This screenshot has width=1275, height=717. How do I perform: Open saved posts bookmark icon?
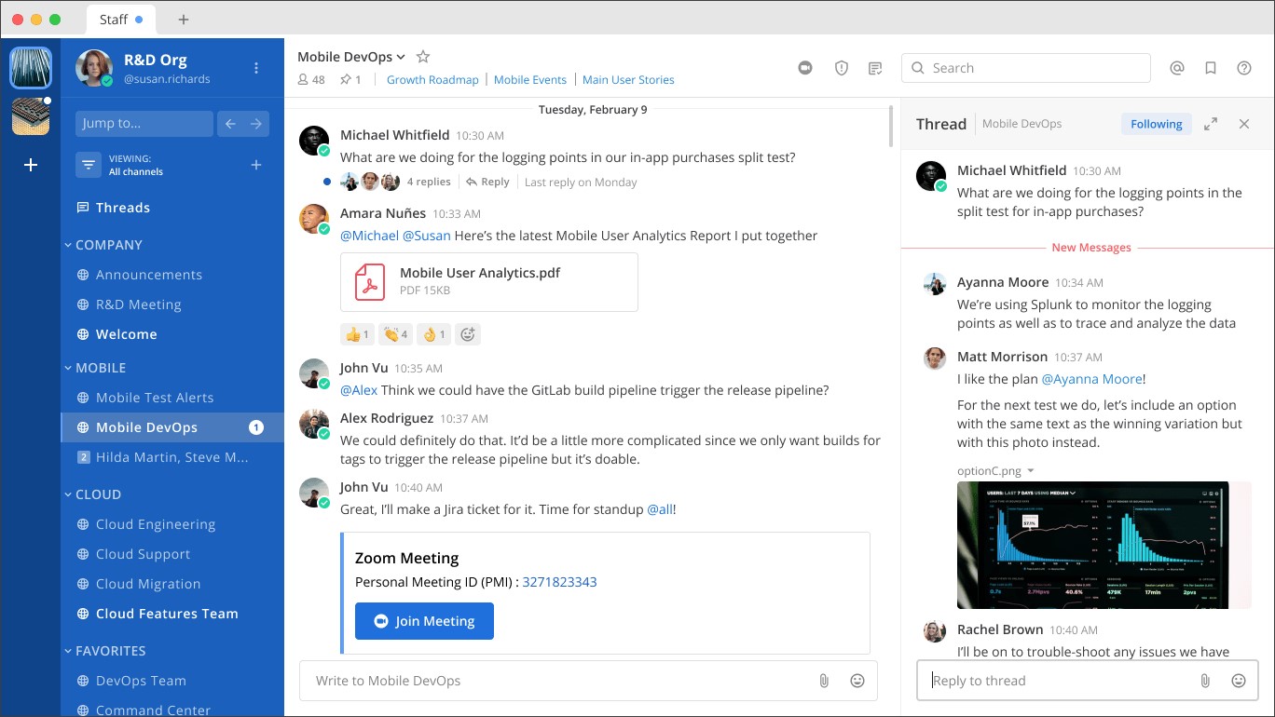(x=1211, y=68)
